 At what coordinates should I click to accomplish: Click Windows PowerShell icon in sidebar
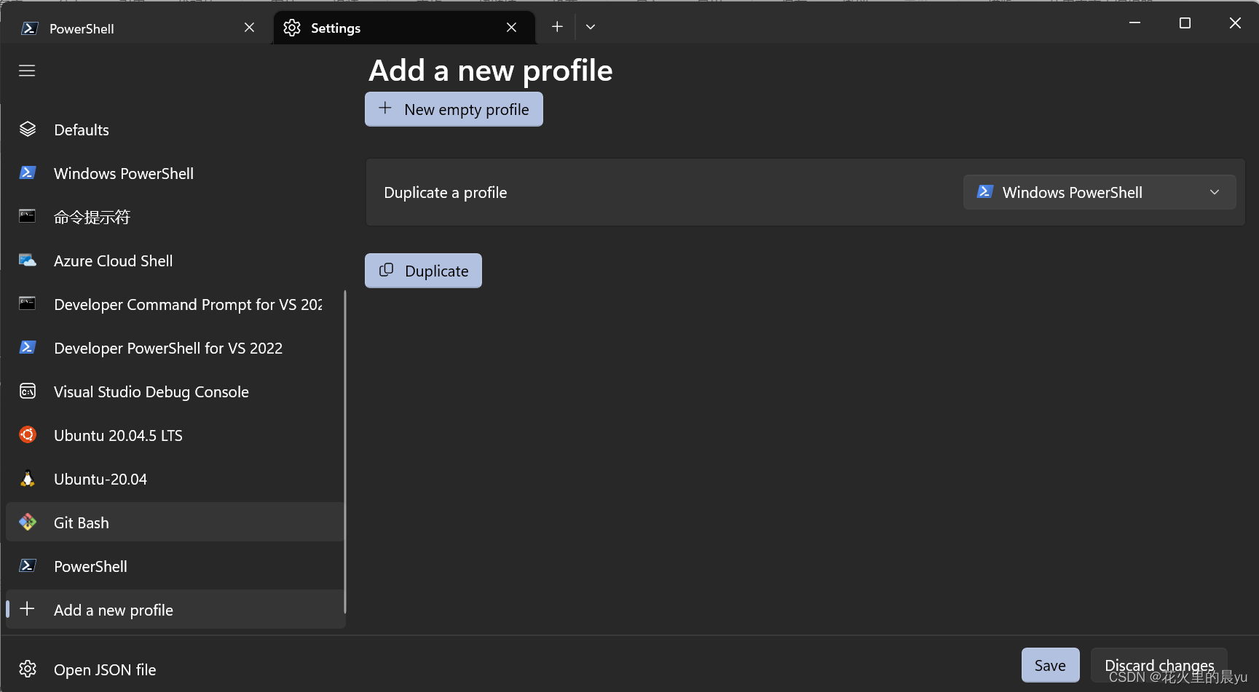tap(28, 173)
